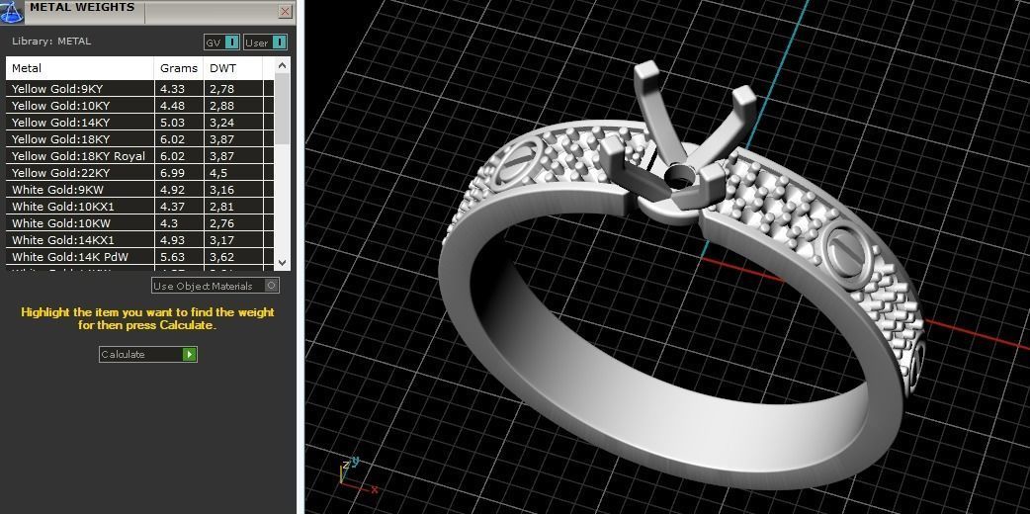This screenshot has width=1030, height=514.
Task: Toggle the User library switch
Action: coord(265,43)
